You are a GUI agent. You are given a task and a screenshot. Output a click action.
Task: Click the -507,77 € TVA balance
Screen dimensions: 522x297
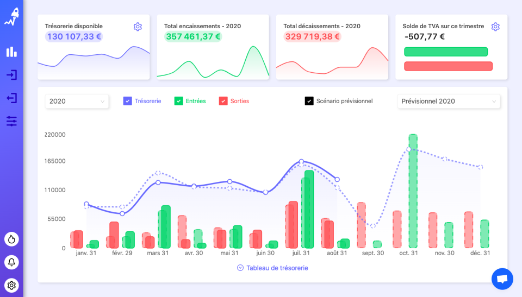click(x=425, y=36)
